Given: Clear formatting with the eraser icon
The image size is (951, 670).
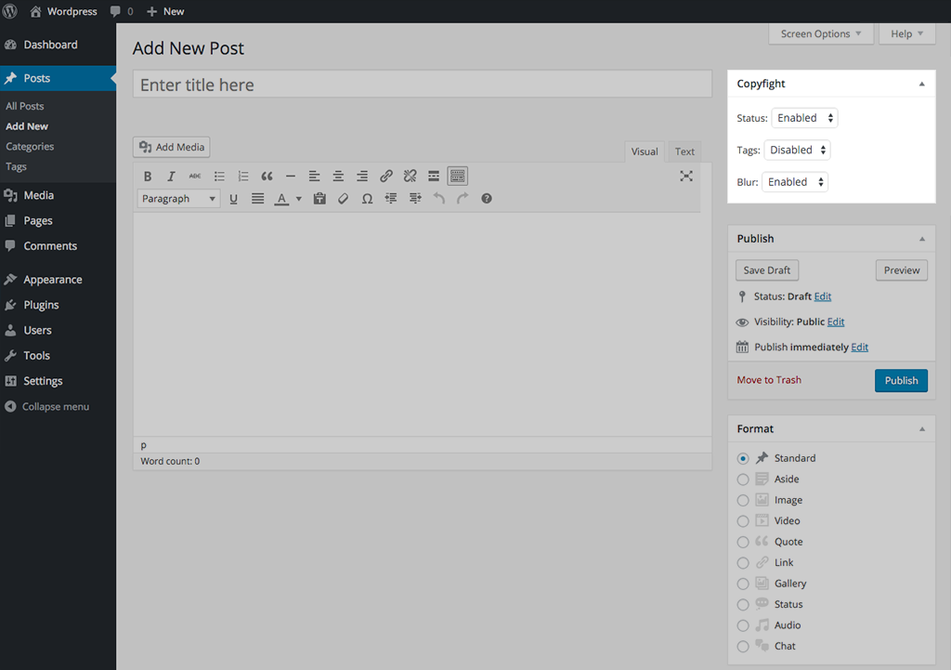Looking at the screenshot, I should pyautogui.click(x=344, y=199).
